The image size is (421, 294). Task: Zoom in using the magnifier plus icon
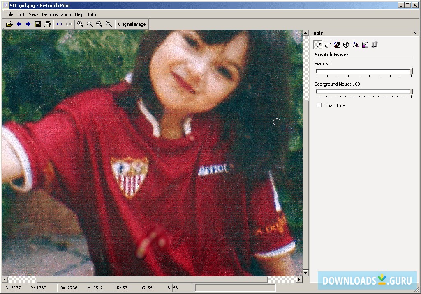click(81, 24)
